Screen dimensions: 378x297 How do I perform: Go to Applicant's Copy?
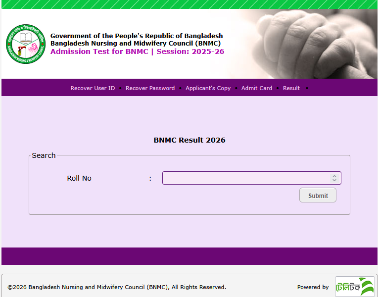click(208, 88)
